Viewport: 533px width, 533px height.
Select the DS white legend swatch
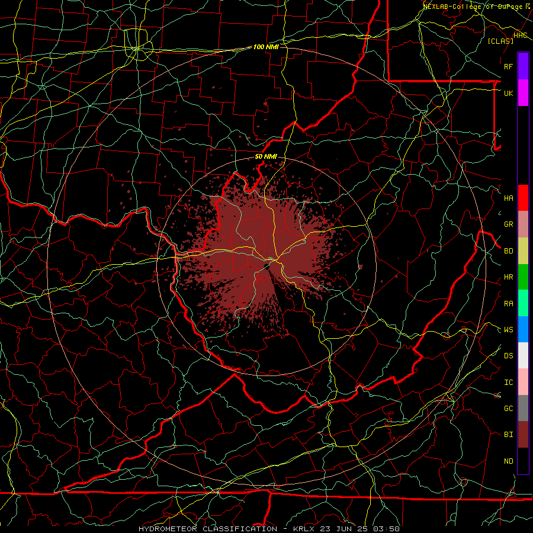pos(523,355)
